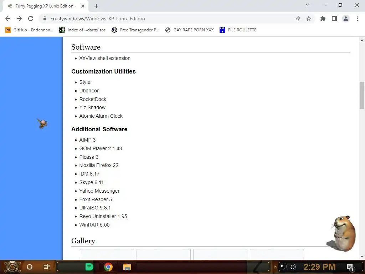
Task: Open Index of ~dartz/isos bookmark
Action: [x=82, y=30]
